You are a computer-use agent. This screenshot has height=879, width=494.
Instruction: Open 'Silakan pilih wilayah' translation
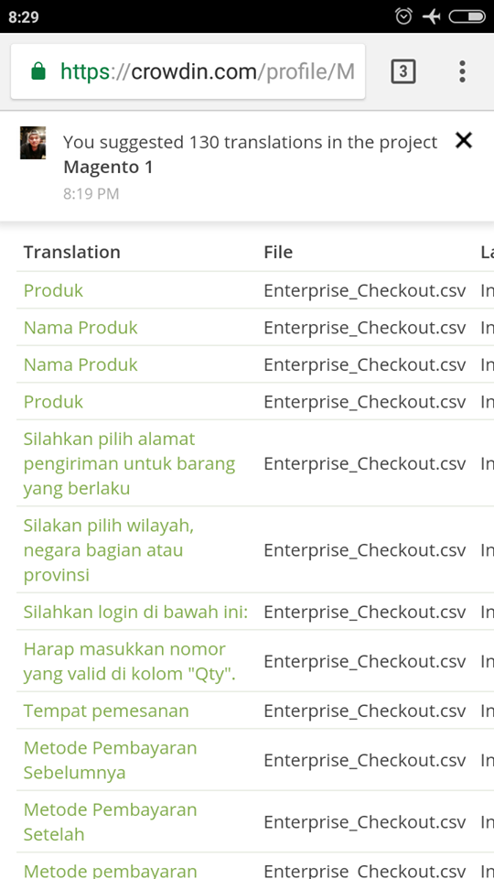[109, 550]
